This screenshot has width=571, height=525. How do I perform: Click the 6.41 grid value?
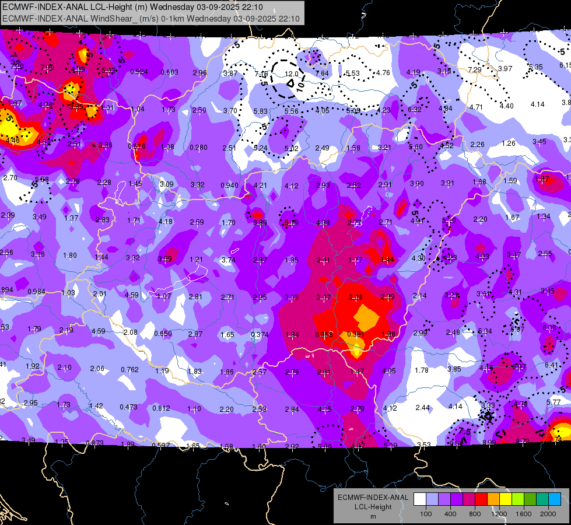click(x=551, y=365)
